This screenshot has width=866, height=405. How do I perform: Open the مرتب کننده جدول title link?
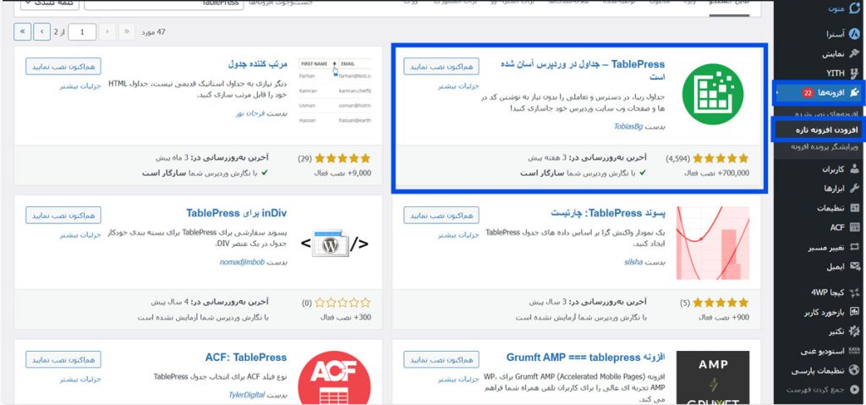pyautogui.click(x=257, y=64)
